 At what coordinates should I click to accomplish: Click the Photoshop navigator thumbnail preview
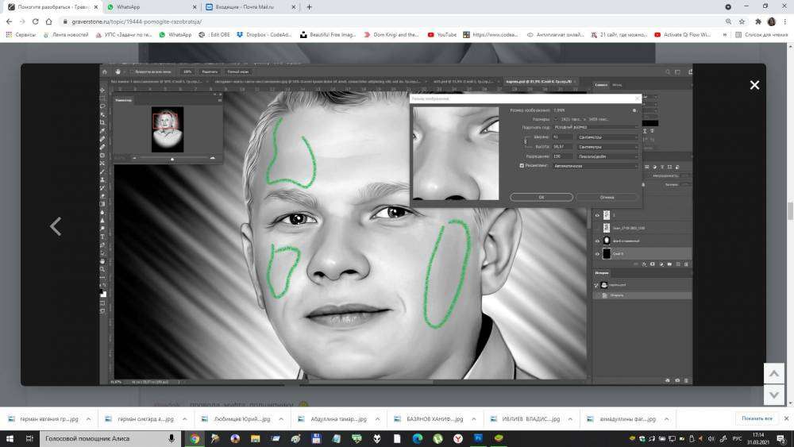[167, 129]
